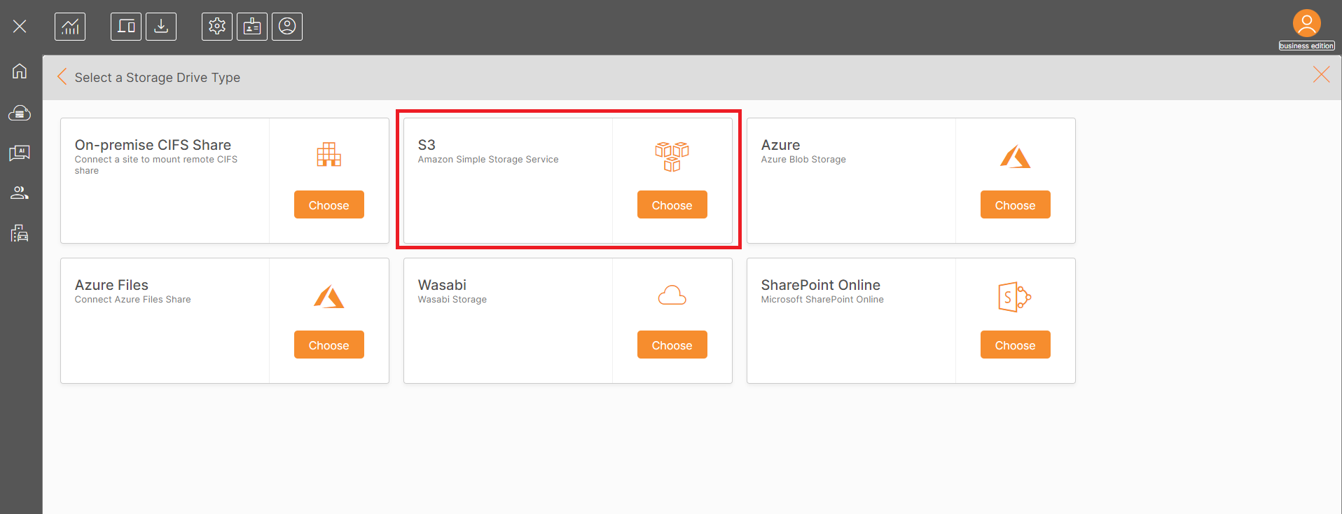Click the 'Microsoft SharePoint Online' description
The height and width of the screenshot is (514, 1342).
(x=822, y=300)
